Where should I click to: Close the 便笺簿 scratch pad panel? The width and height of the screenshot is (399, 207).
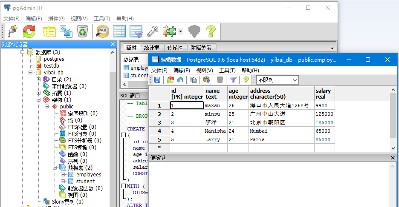(393, 158)
